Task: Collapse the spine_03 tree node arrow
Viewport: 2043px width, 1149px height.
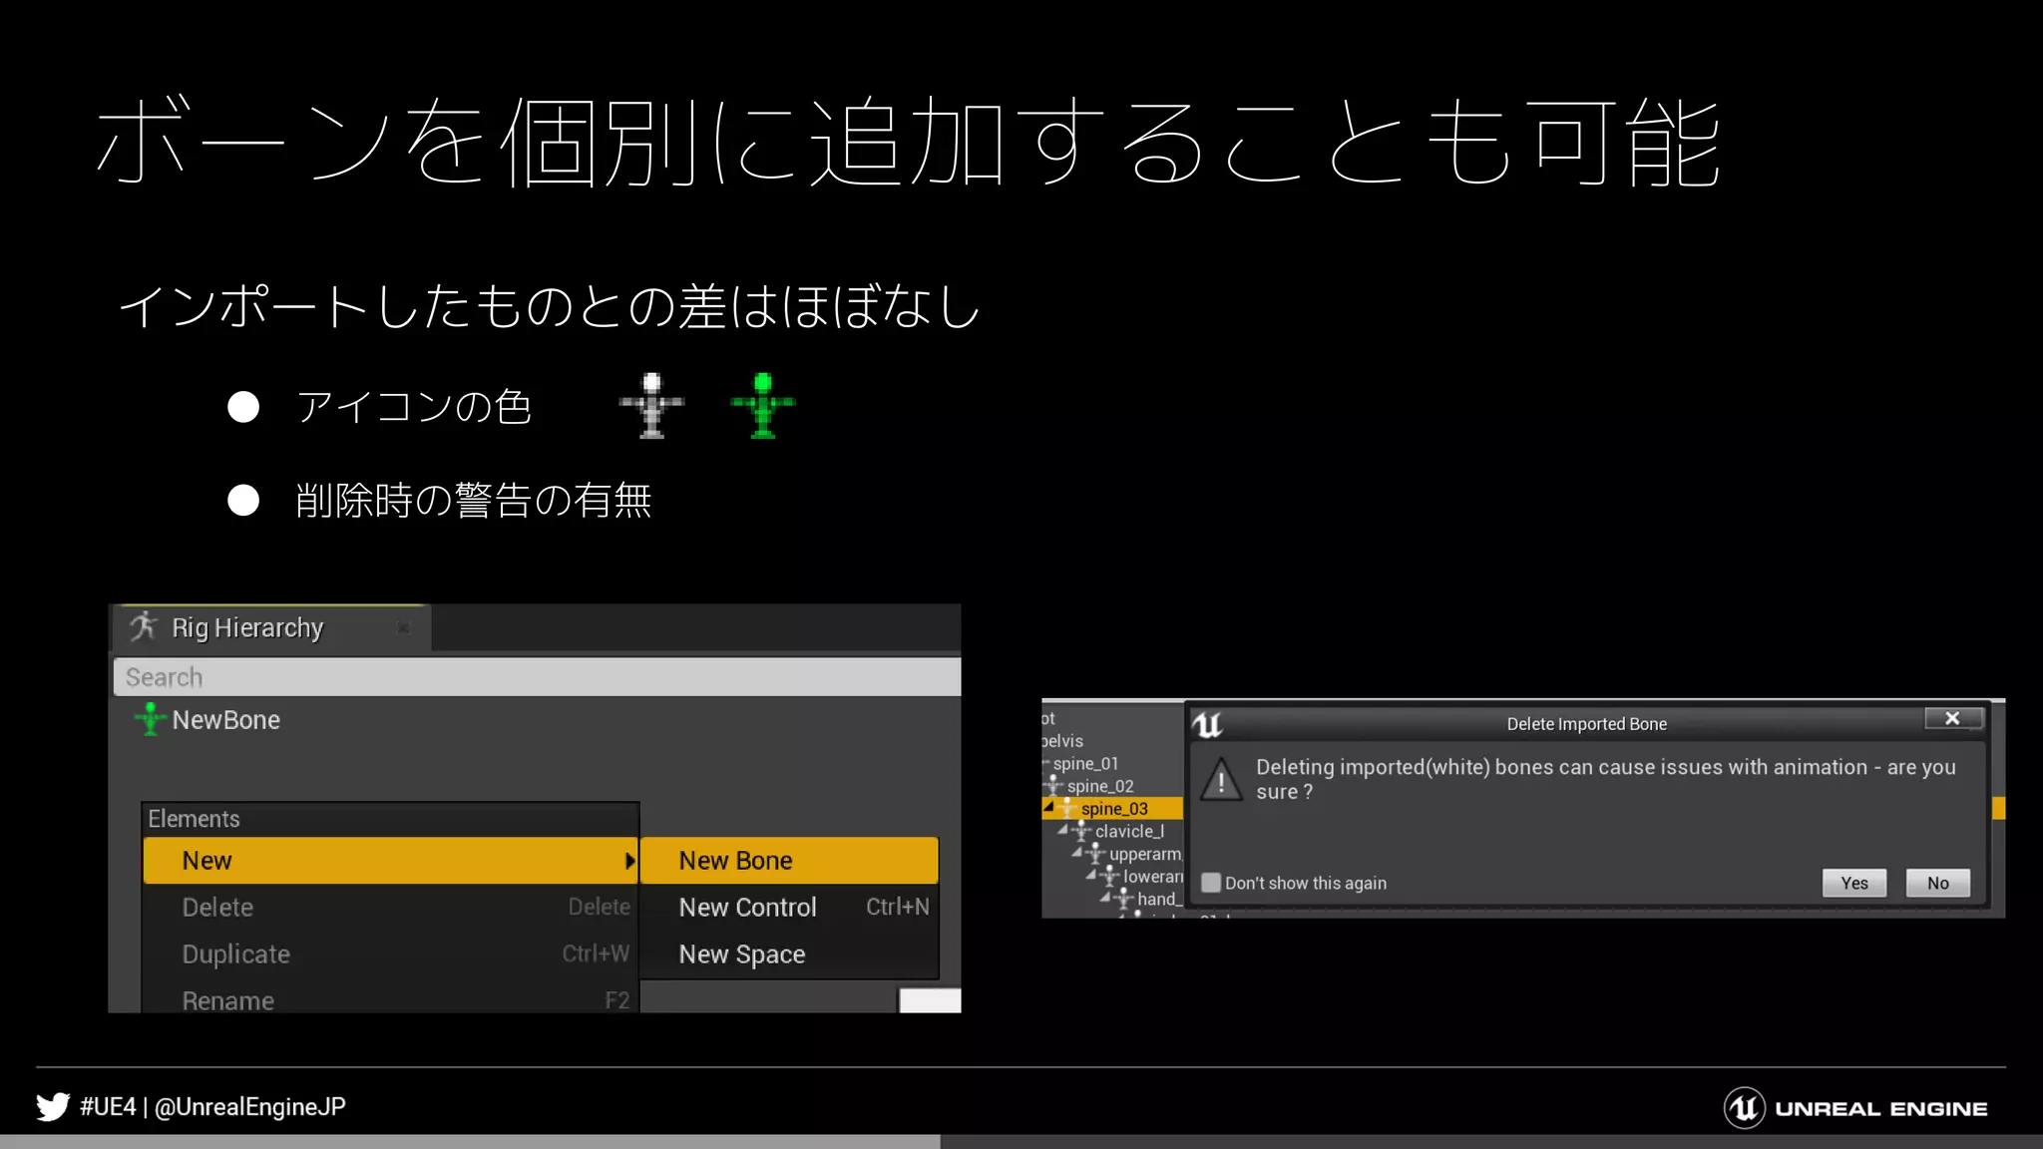Action: 1048,807
